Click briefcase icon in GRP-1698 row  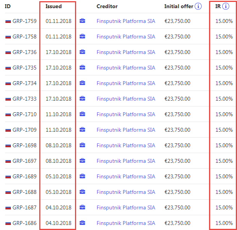point(82,145)
